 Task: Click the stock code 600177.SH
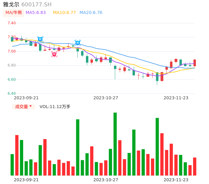(x=37, y=5)
